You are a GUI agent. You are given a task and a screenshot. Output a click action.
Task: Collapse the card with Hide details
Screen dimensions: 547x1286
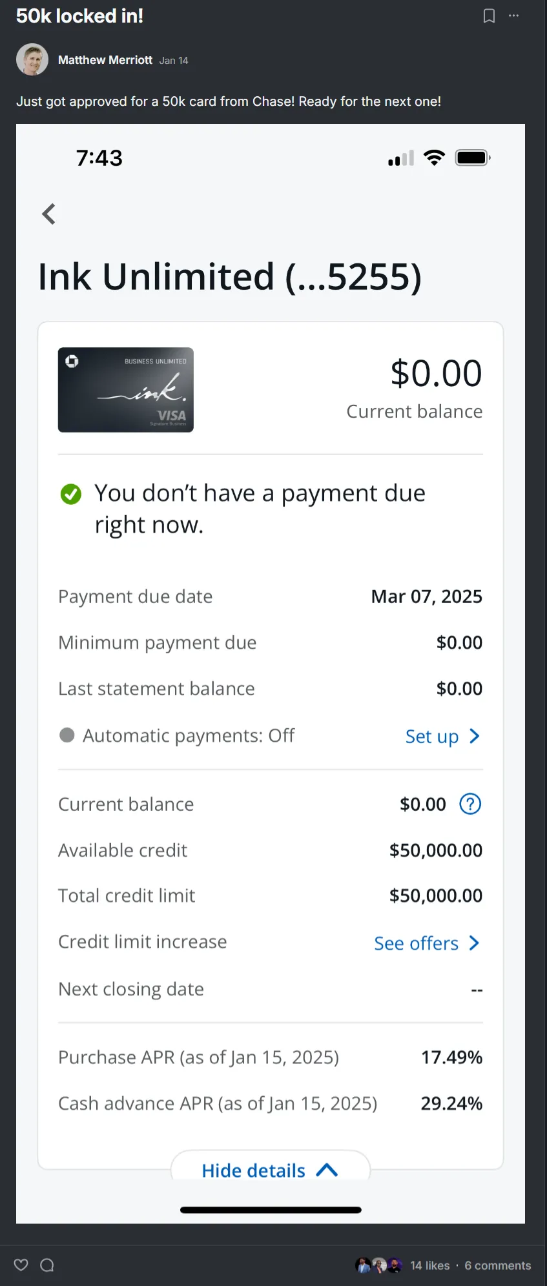click(x=270, y=1170)
